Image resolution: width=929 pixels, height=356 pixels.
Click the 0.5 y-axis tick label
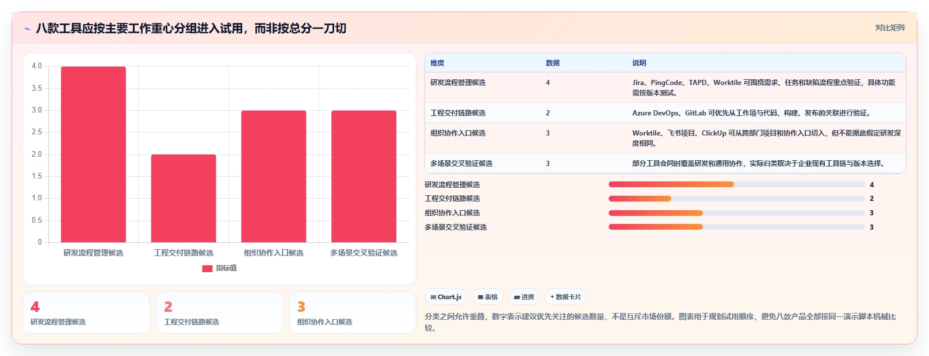[37, 220]
